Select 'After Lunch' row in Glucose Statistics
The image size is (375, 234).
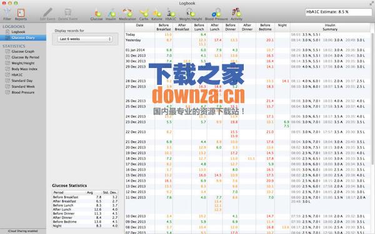[x=85, y=210]
